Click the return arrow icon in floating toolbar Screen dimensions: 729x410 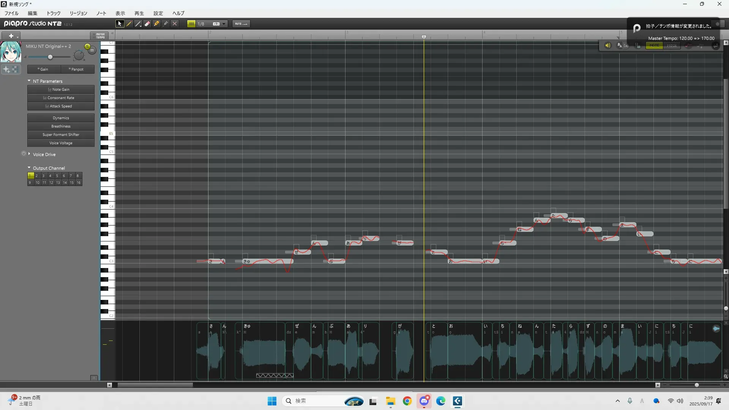(715, 46)
